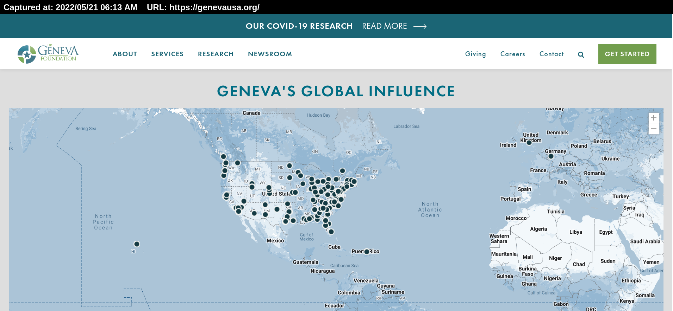Click the GET STARTED button
Screen dimensions: 673x311
point(627,54)
